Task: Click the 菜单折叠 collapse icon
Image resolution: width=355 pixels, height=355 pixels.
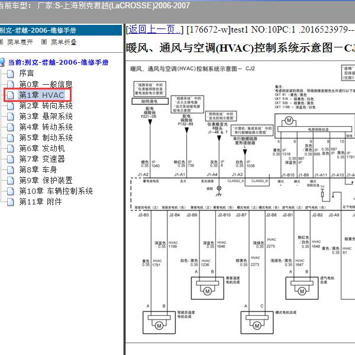Action: click(x=44, y=41)
